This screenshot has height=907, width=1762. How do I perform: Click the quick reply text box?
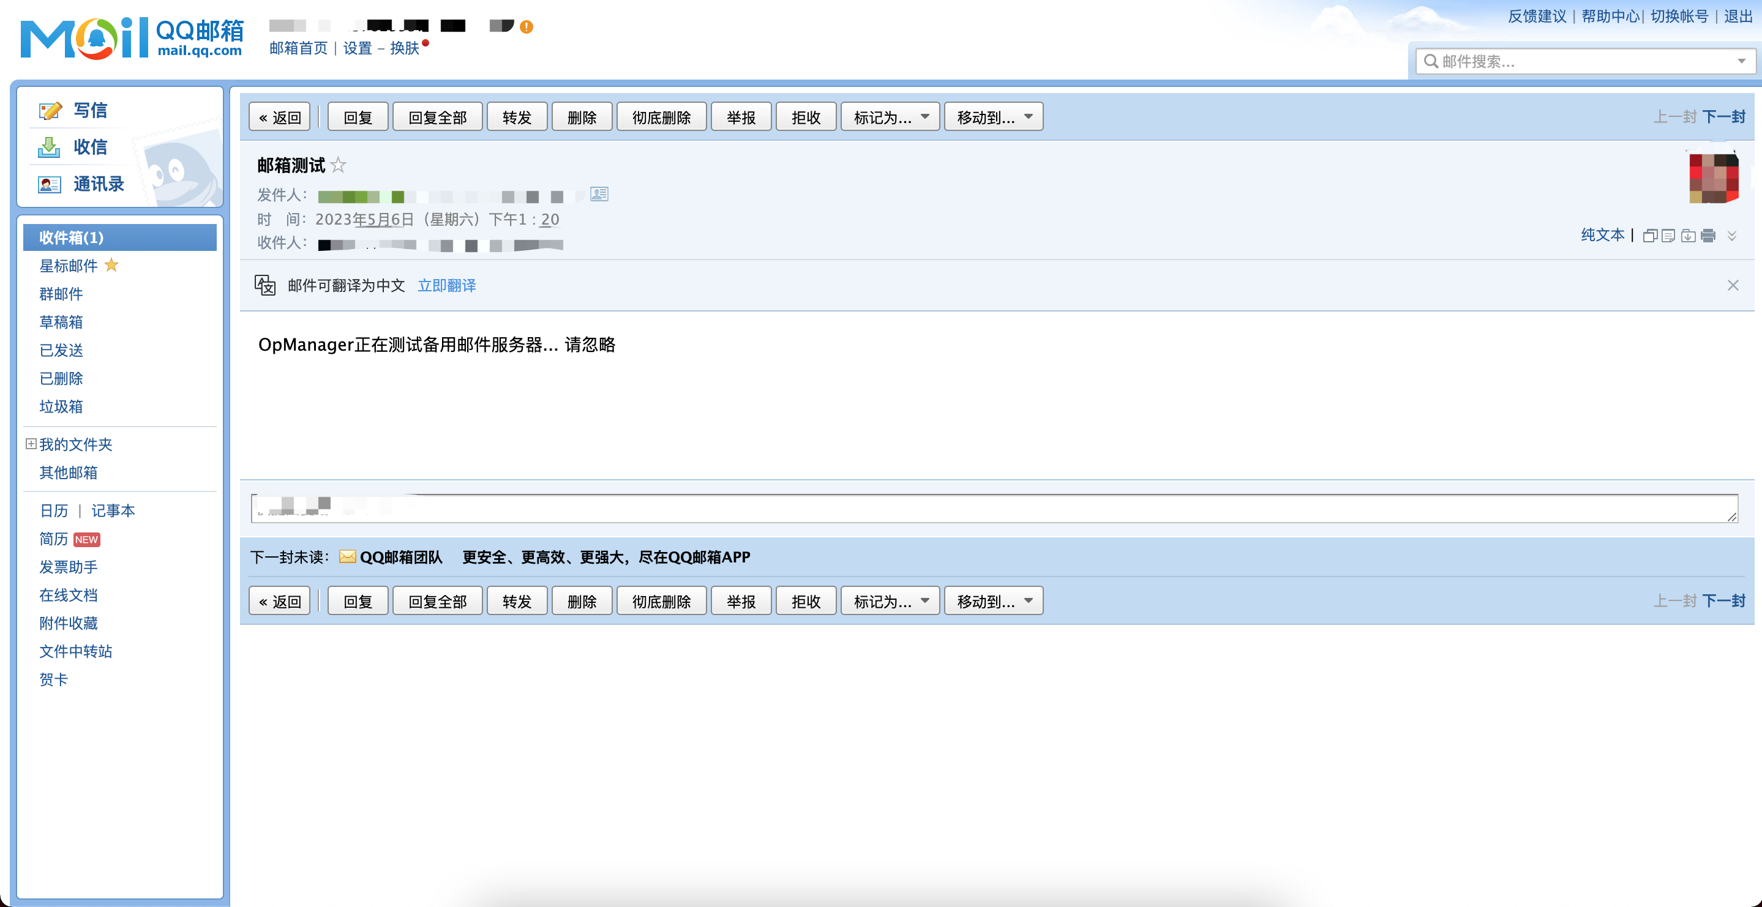coord(994,508)
